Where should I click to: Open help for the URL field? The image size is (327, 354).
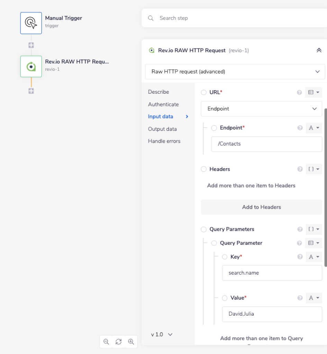(x=299, y=92)
